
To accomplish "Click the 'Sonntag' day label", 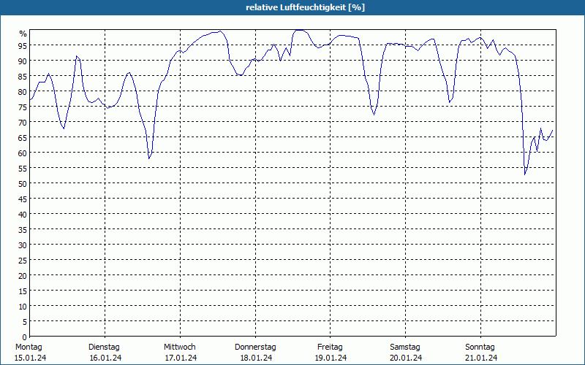I will click(x=480, y=347).
